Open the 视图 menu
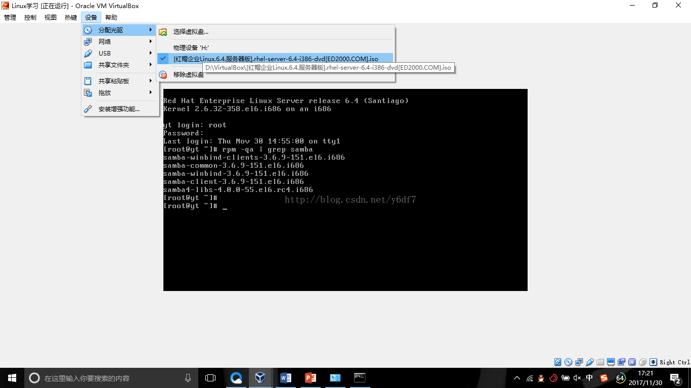The height and width of the screenshot is (388, 691). pos(51,18)
